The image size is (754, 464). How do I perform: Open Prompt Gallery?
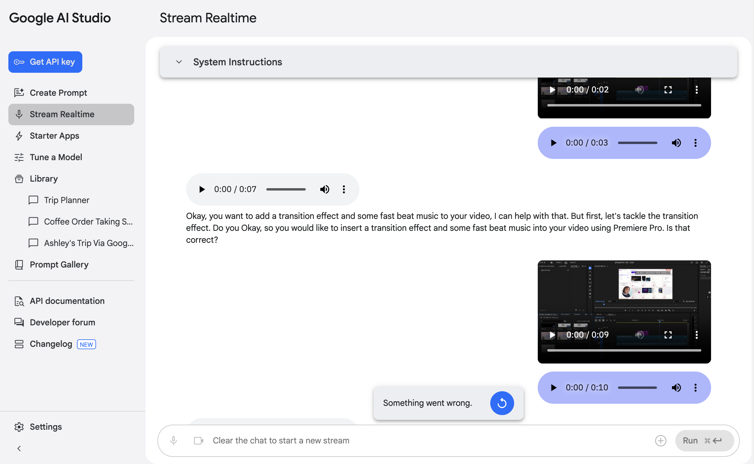tap(71, 265)
